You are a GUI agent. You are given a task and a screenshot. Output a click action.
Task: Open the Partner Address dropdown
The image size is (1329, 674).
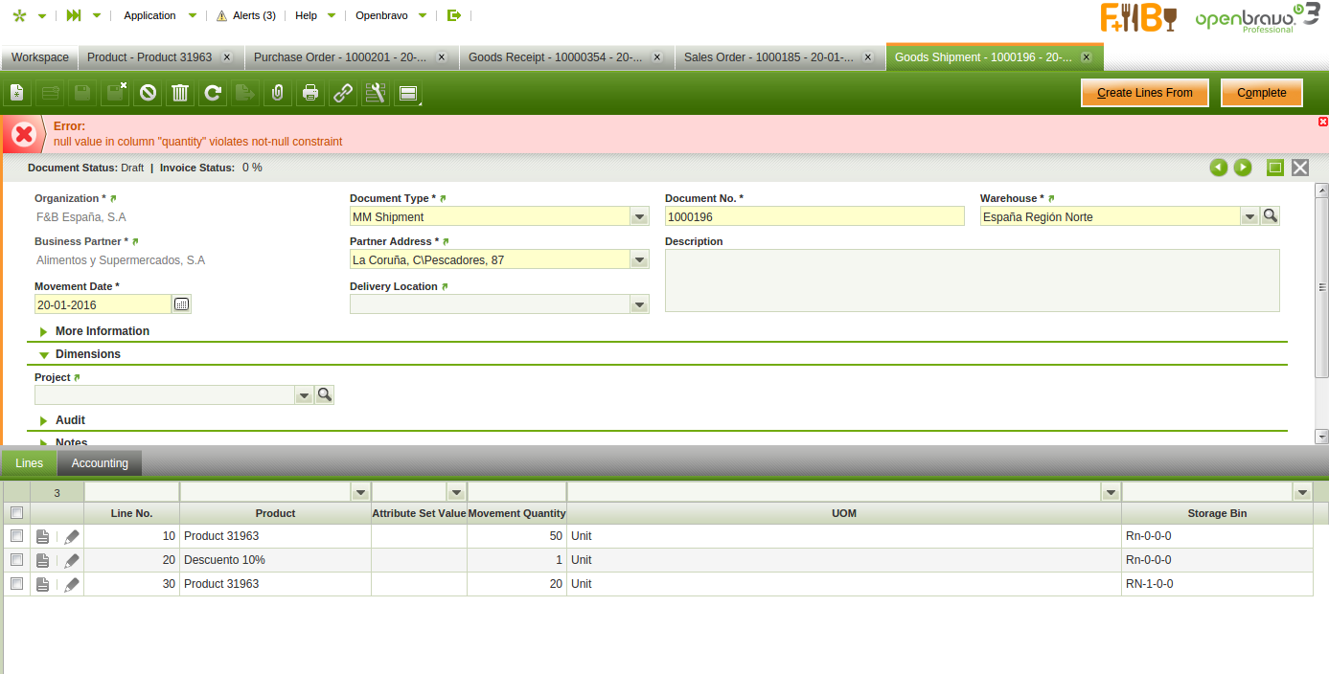[x=640, y=260]
